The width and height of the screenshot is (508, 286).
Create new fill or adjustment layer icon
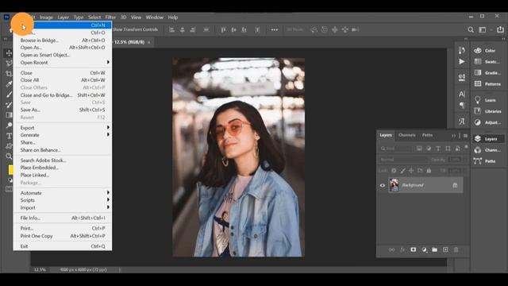point(424,249)
